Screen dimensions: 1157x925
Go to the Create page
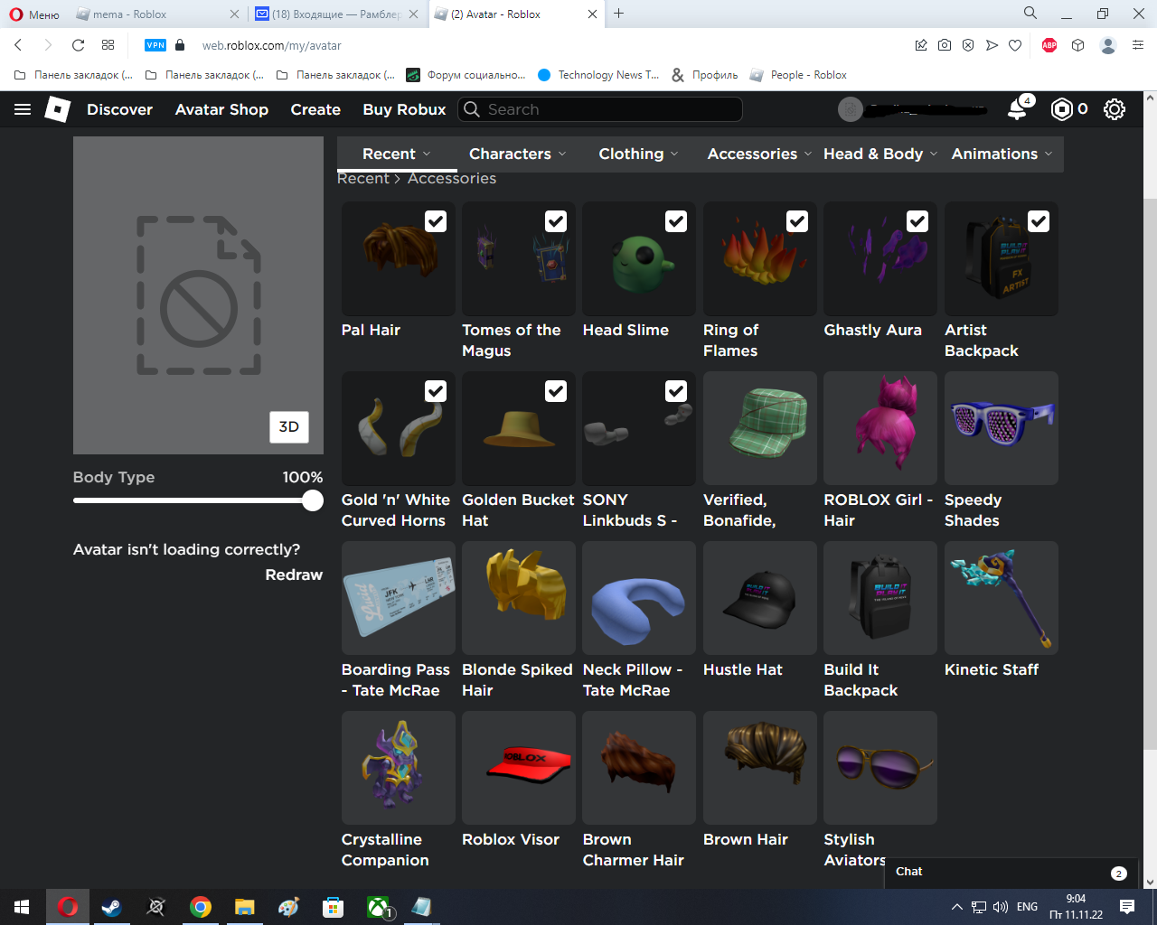pos(315,109)
